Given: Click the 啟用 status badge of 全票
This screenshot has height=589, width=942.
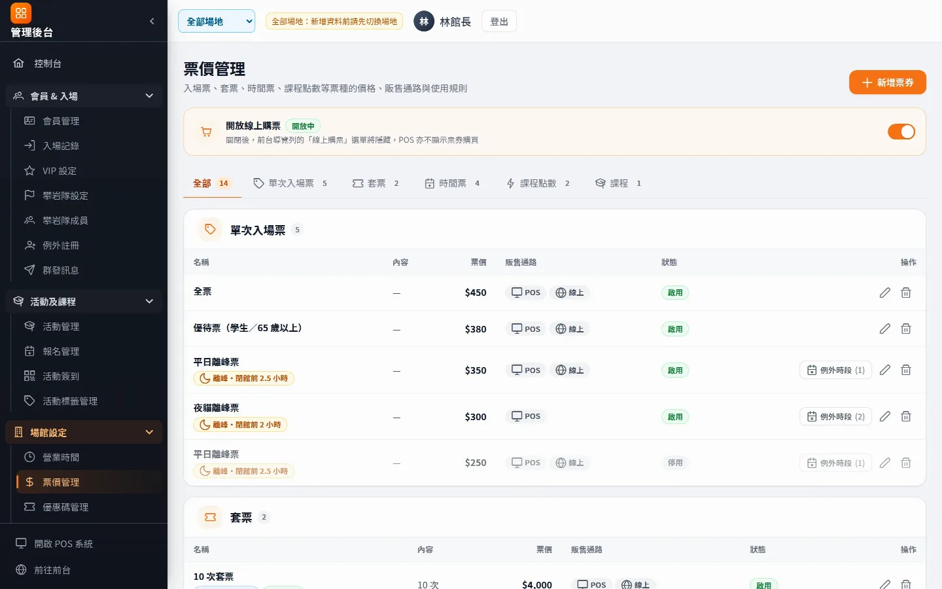Looking at the screenshot, I should point(675,293).
